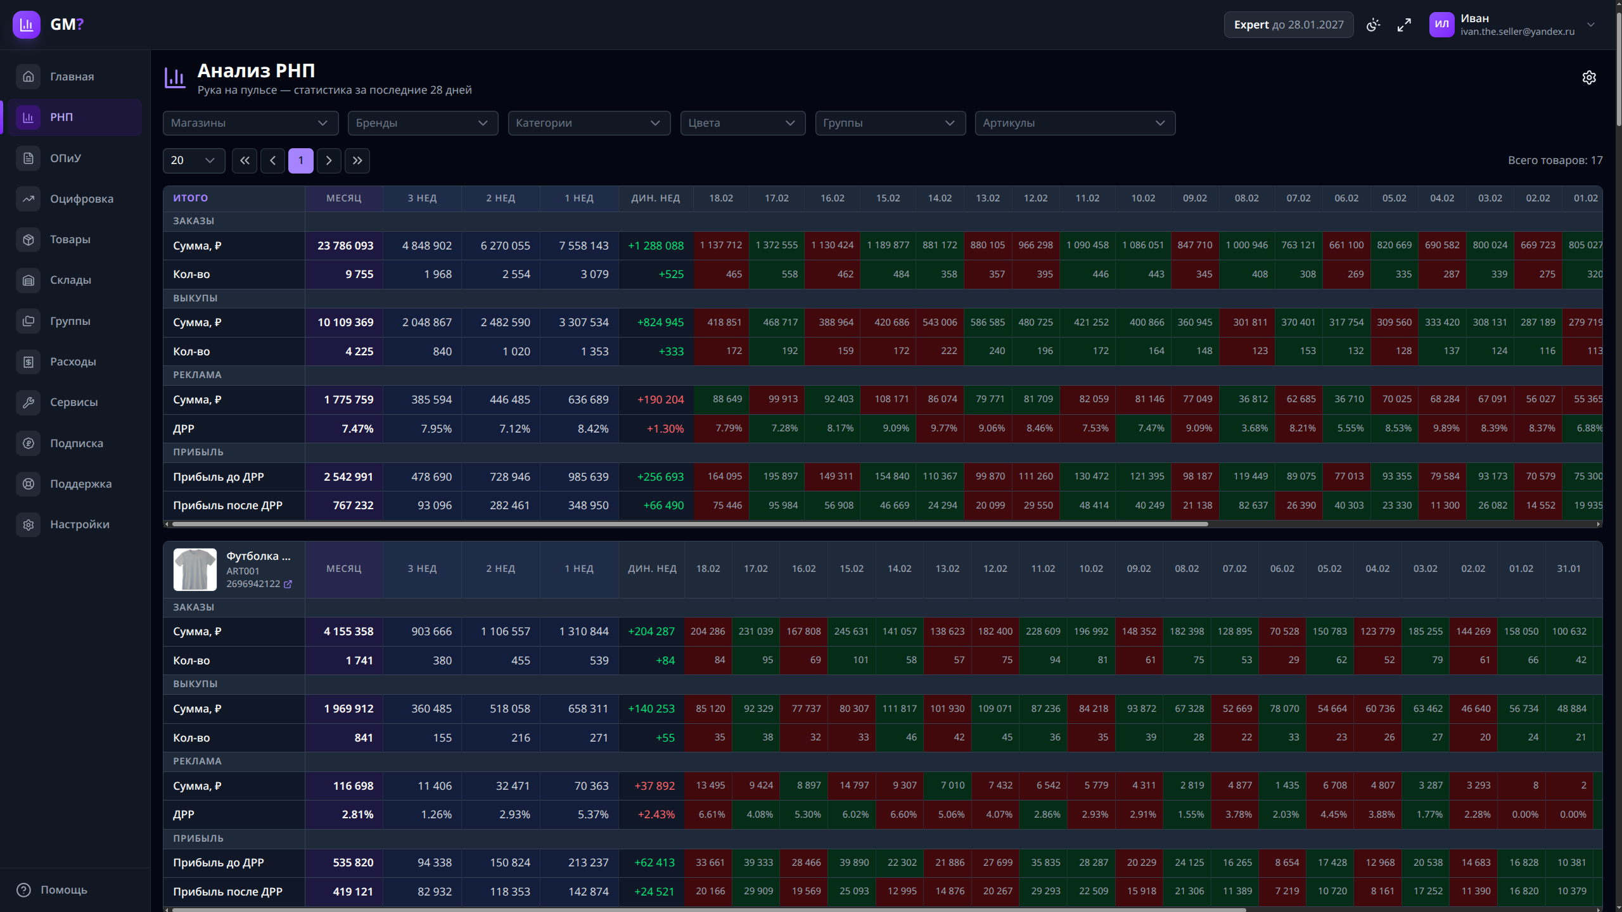This screenshot has height=912, width=1622.
Task: Open table settings gear icon
Action: coord(1588,77)
